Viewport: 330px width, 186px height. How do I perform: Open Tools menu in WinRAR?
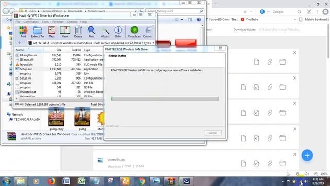click(45, 22)
